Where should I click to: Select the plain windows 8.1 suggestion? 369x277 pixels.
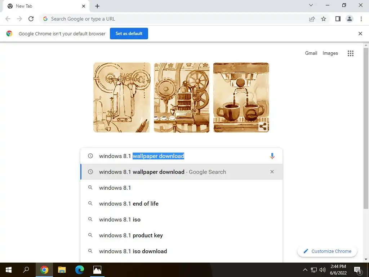click(181, 188)
